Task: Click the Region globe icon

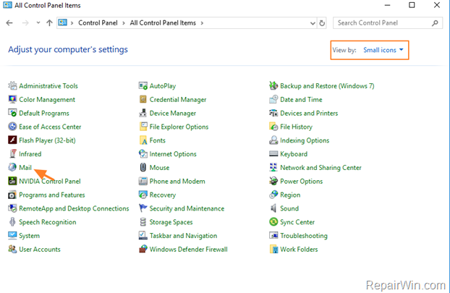Action: (x=273, y=195)
